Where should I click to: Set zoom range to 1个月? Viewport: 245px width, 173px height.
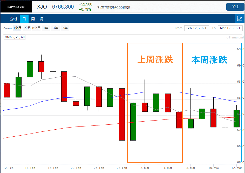coord(17,28)
